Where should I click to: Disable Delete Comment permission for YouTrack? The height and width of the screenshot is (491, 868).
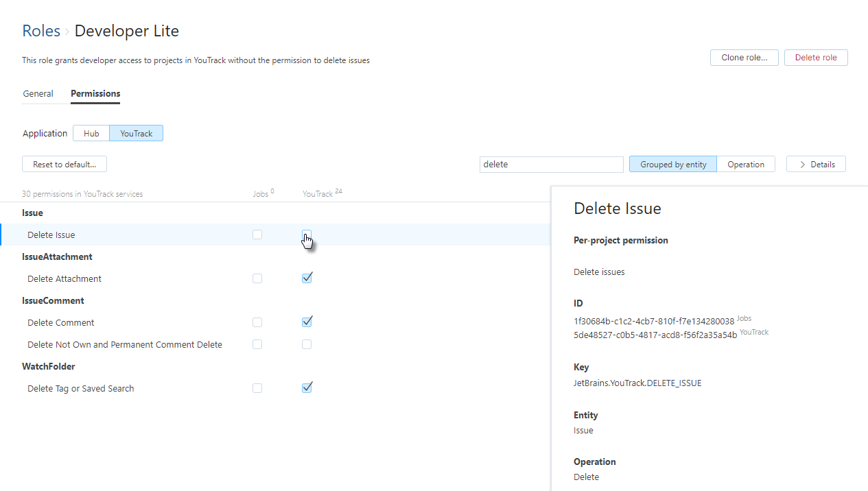click(307, 322)
